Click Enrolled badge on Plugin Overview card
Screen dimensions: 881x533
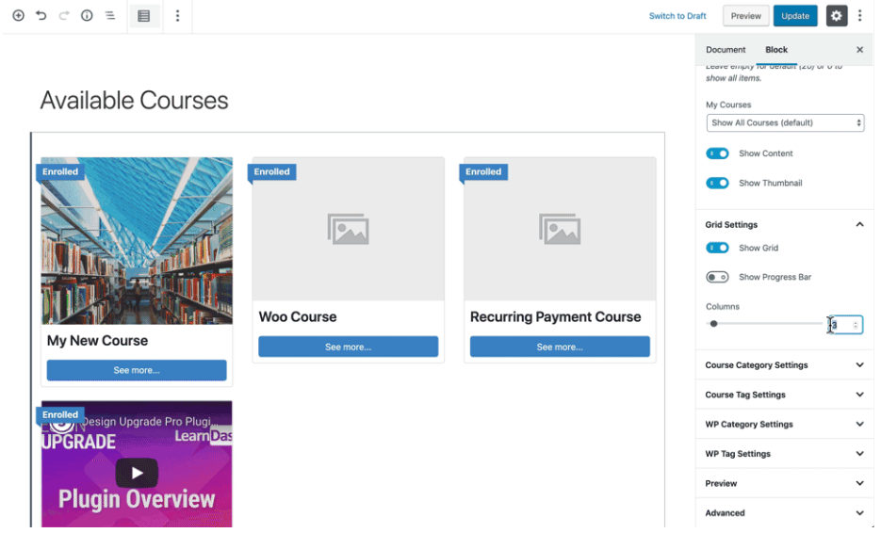pyautogui.click(x=60, y=415)
